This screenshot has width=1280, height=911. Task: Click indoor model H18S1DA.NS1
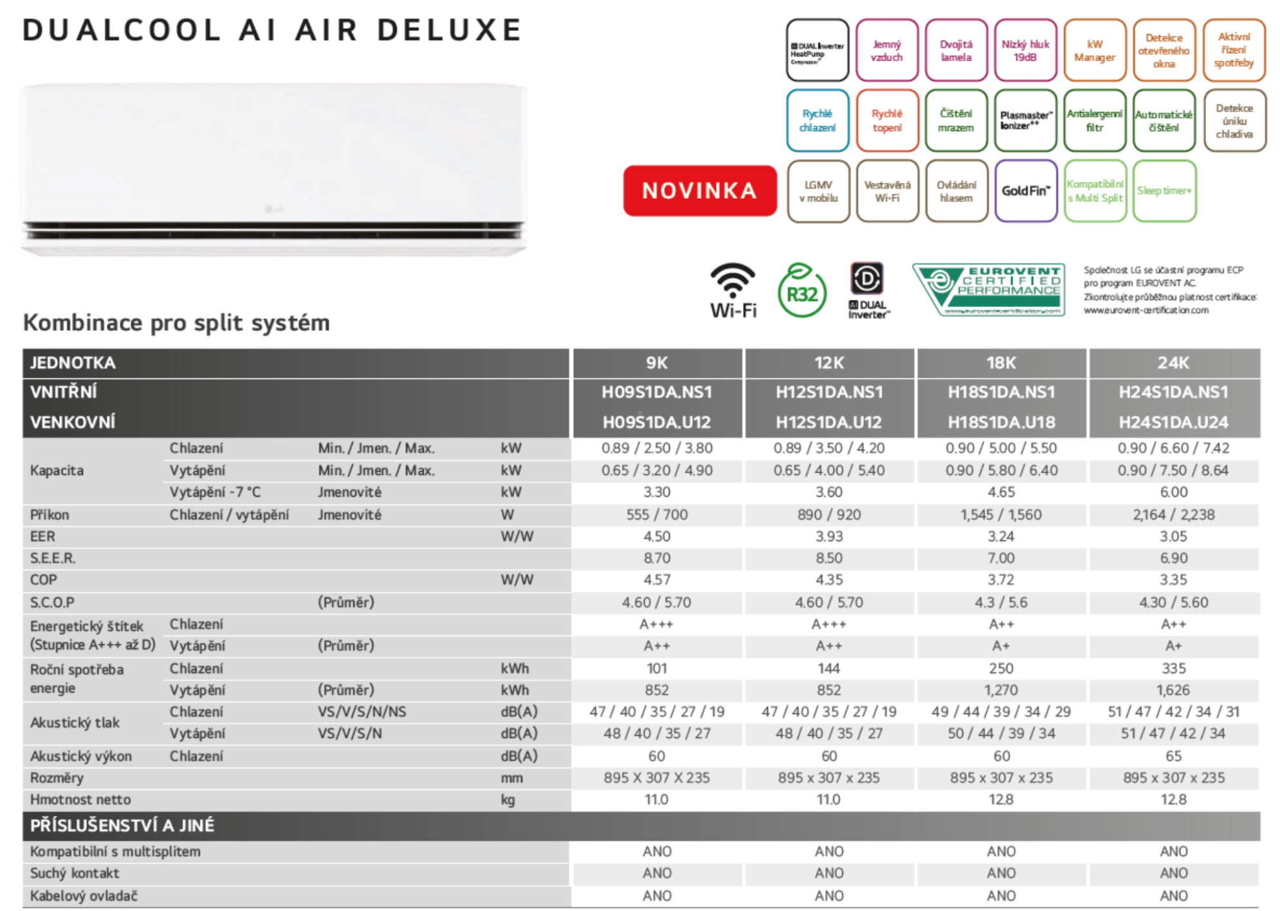tap(1001, 392)
